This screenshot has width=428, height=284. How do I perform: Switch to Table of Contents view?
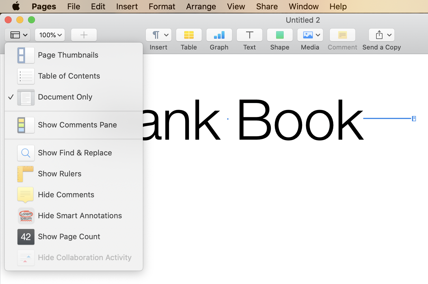[74, 76]
